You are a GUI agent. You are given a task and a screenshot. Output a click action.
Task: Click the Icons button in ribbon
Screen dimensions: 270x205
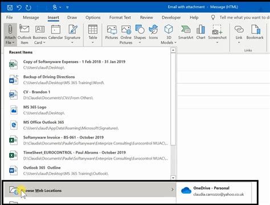[x=153, y=32]
